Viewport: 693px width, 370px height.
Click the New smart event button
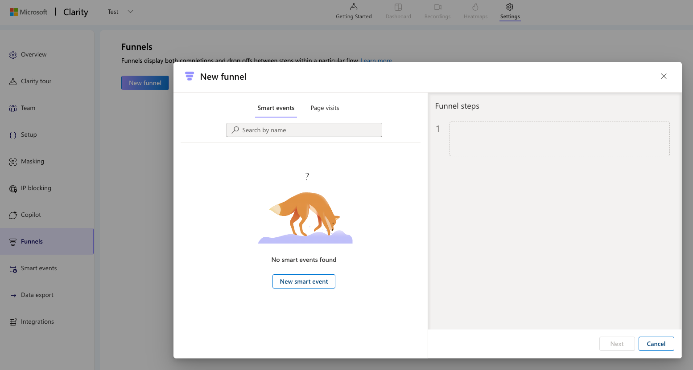tap(304, 281)
